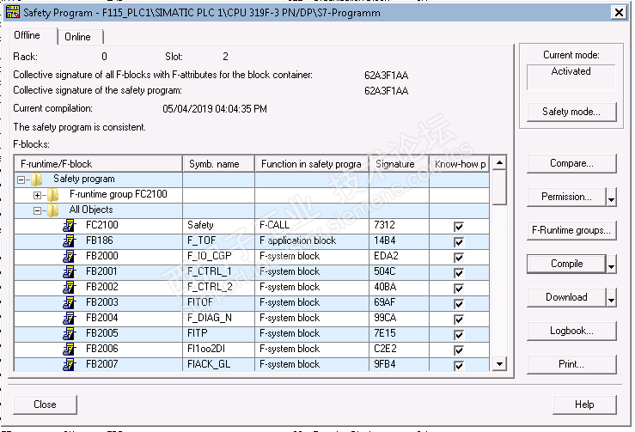635x432 pixels.
Task: Click the Help button
Action: (584, 405)
